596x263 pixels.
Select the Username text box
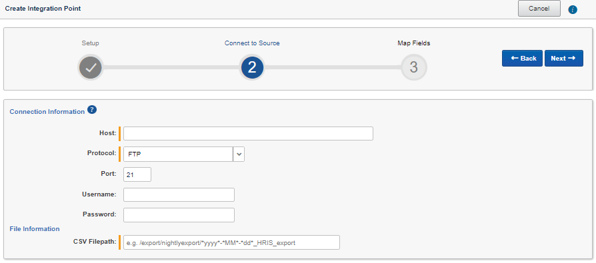pos(179,194)
